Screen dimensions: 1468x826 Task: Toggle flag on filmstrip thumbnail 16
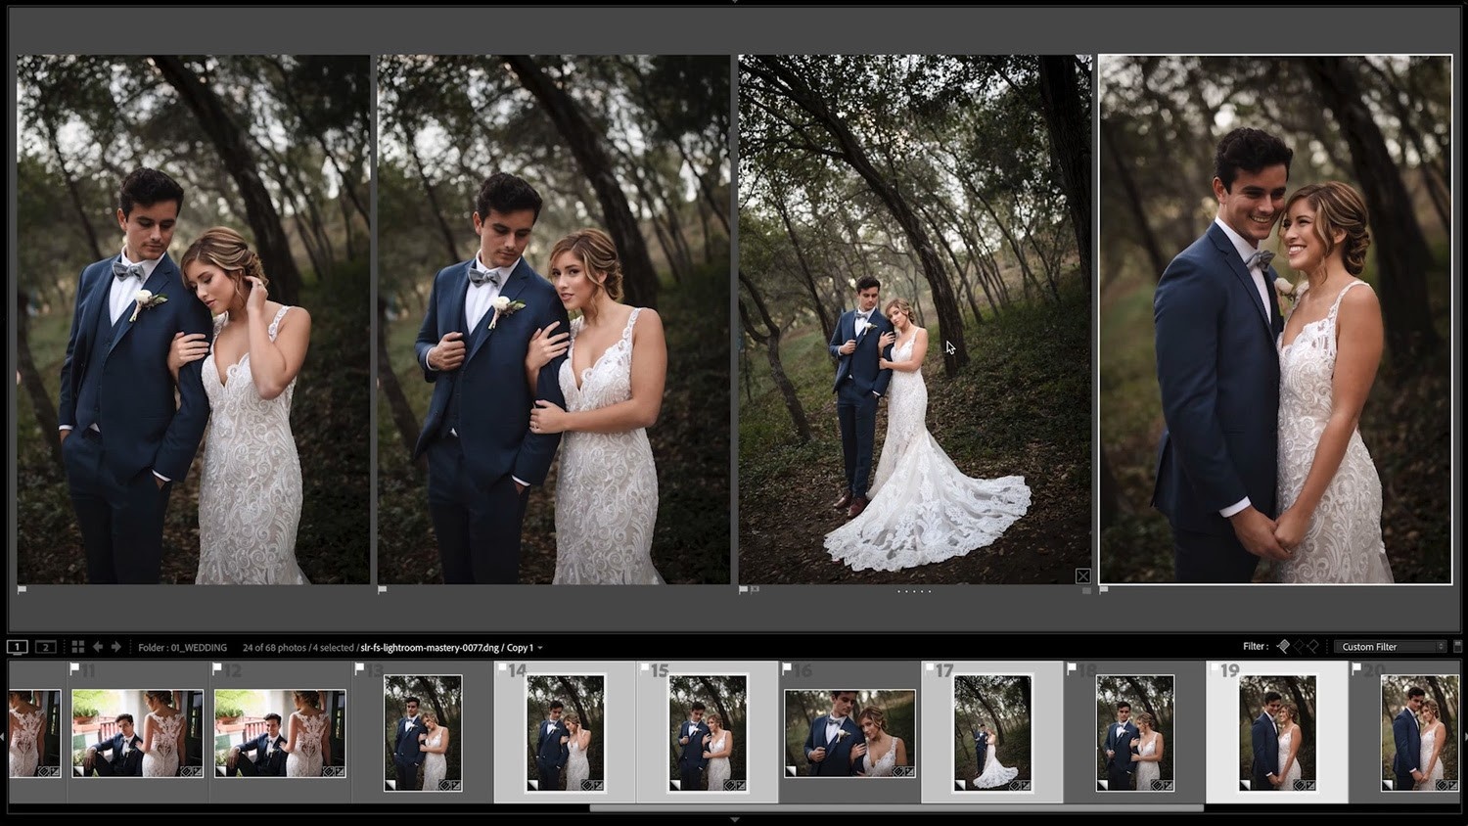pos(787,669)
